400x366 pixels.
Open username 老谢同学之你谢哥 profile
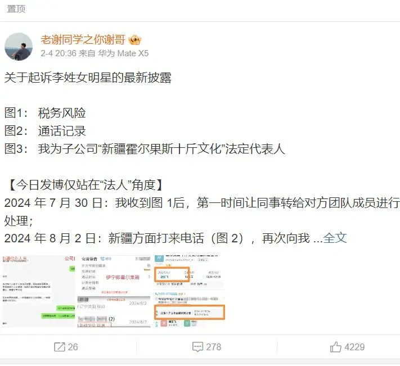tap(83, 40)
